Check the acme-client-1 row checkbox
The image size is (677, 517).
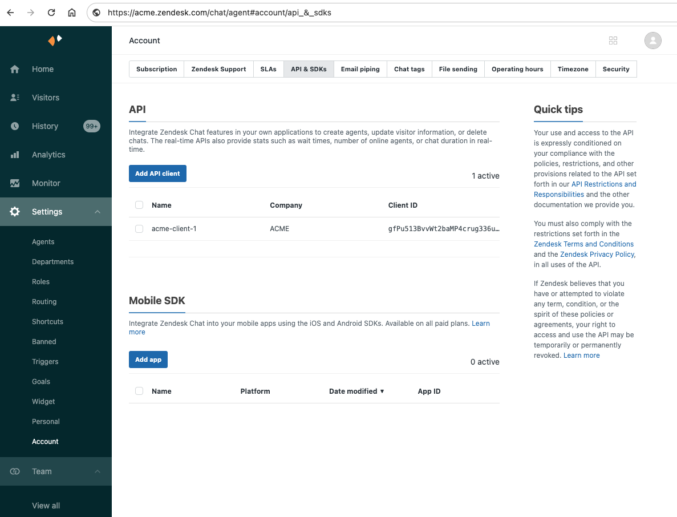pyautogui.click(x=139, y=229)
